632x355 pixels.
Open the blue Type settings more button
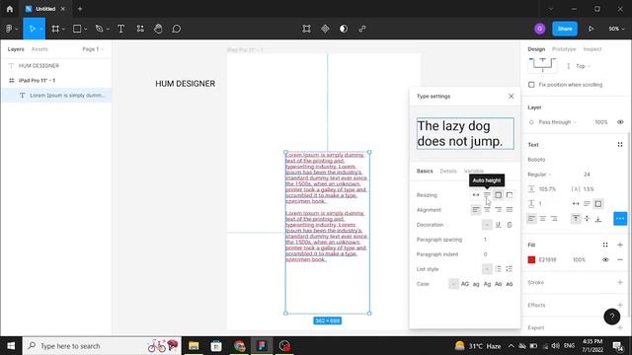(x=620, y=219)
